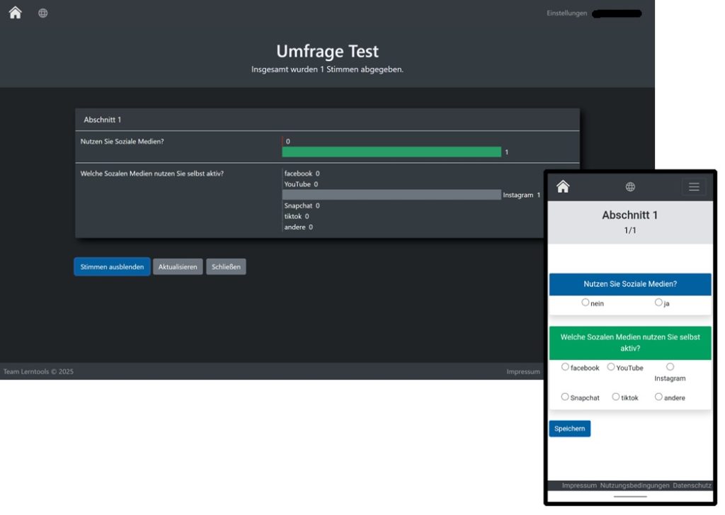Open 'Nutzungsbedingungen' link in mobile footer

coord(634,485)
